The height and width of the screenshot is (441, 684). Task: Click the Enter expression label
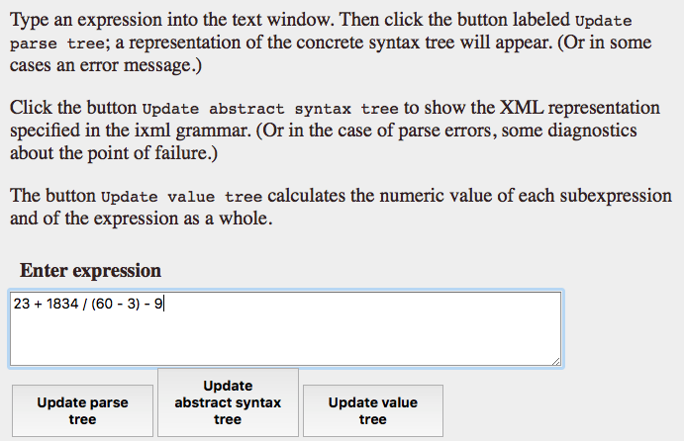(90, 271)
